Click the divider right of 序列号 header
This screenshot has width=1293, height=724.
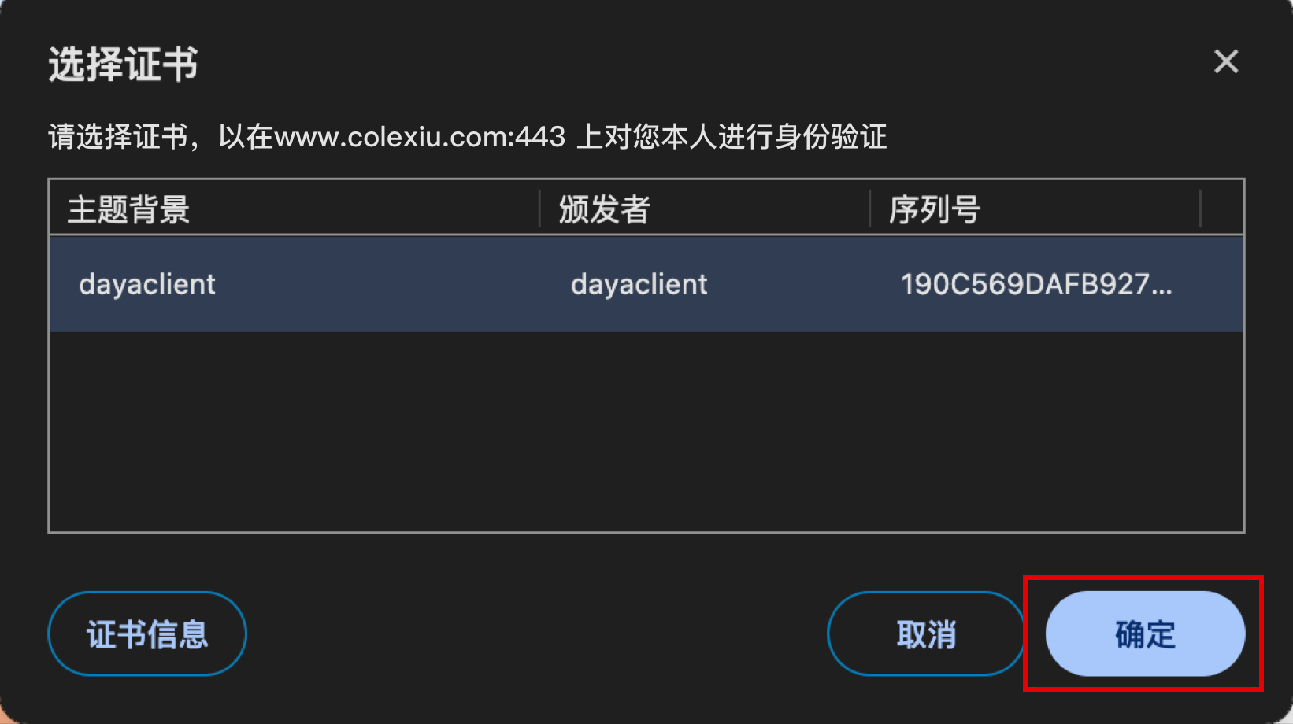tap(1200, 209)
